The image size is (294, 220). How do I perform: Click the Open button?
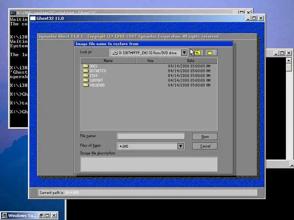click(205, 136)
